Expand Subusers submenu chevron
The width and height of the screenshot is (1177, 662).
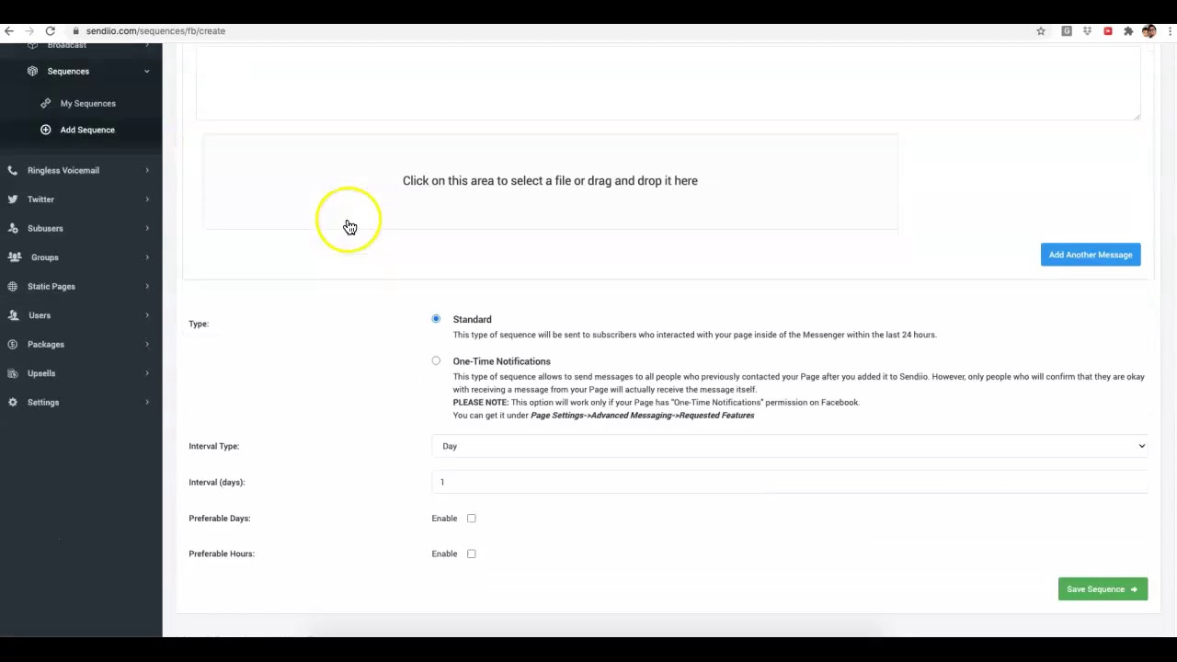point(147,228)
